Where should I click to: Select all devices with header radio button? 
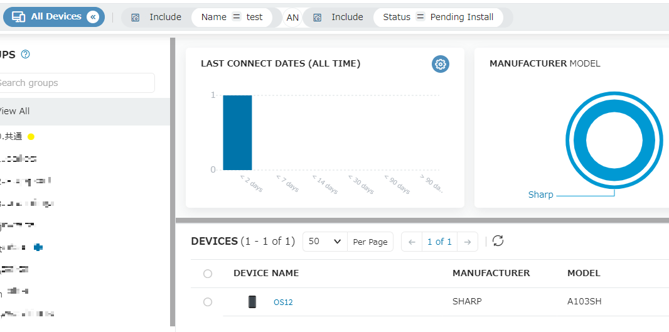pos(208,274)
